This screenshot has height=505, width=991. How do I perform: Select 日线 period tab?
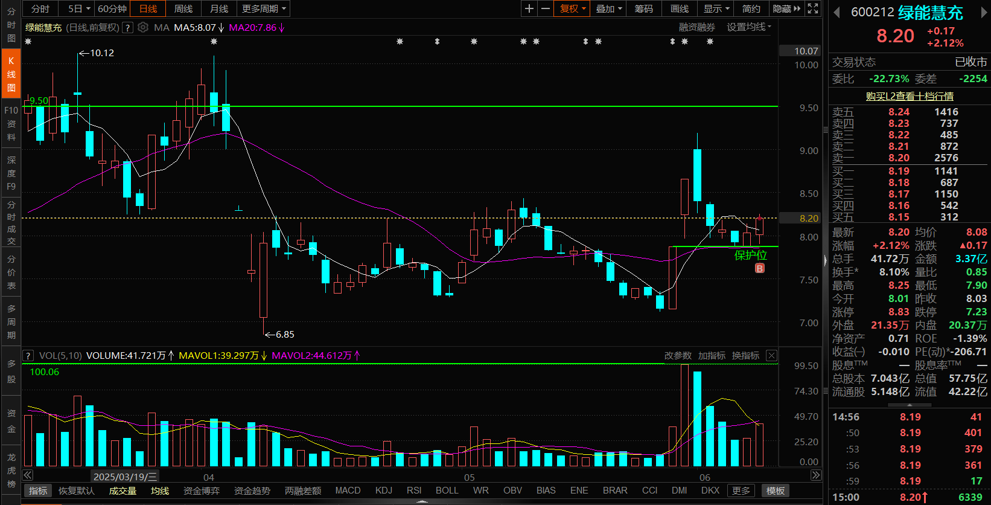148,8
